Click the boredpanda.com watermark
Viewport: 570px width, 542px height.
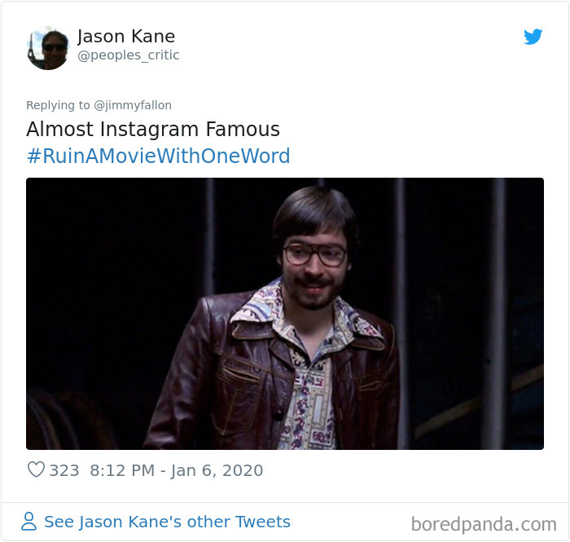[x=484, y=523]
